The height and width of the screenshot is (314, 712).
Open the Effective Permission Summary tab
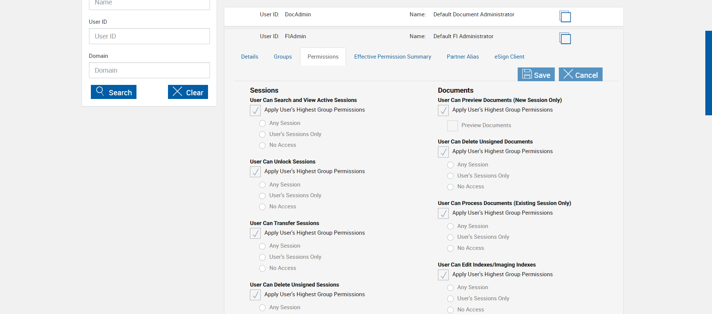pos(392,57)
